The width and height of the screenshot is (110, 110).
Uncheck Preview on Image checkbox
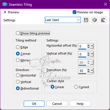click(74, 12)
